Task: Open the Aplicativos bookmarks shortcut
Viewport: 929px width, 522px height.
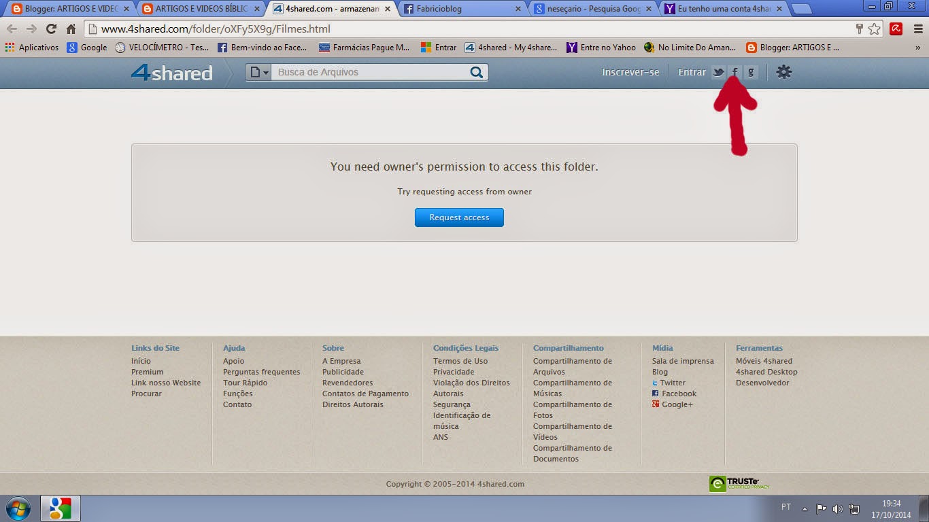Action: pos(32,48)
